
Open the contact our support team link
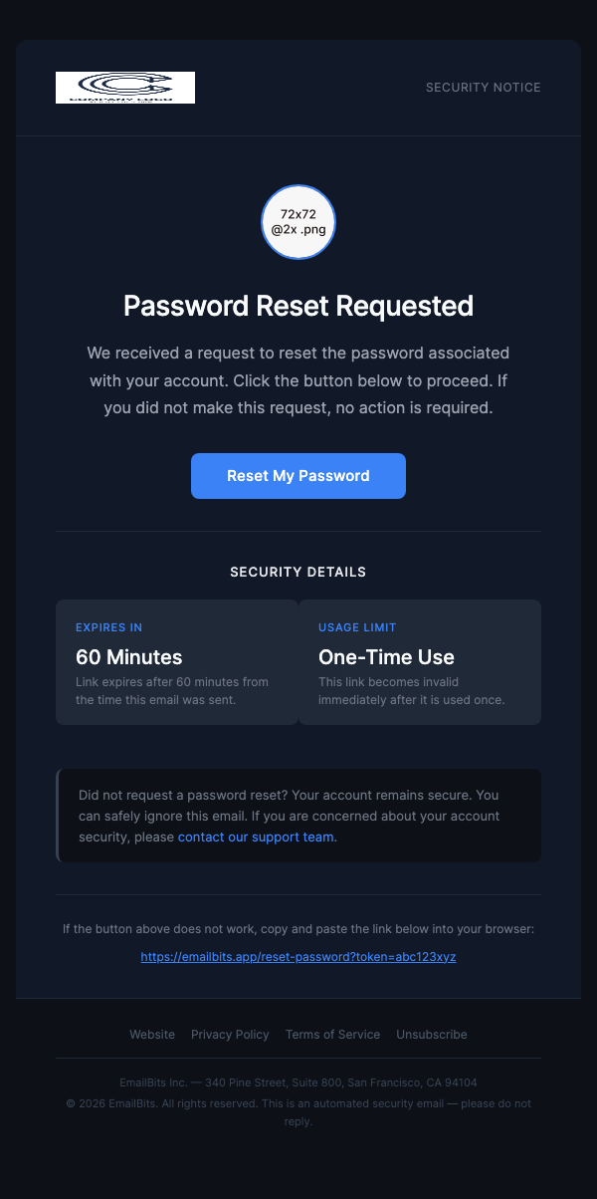click(x=255, y=837)
